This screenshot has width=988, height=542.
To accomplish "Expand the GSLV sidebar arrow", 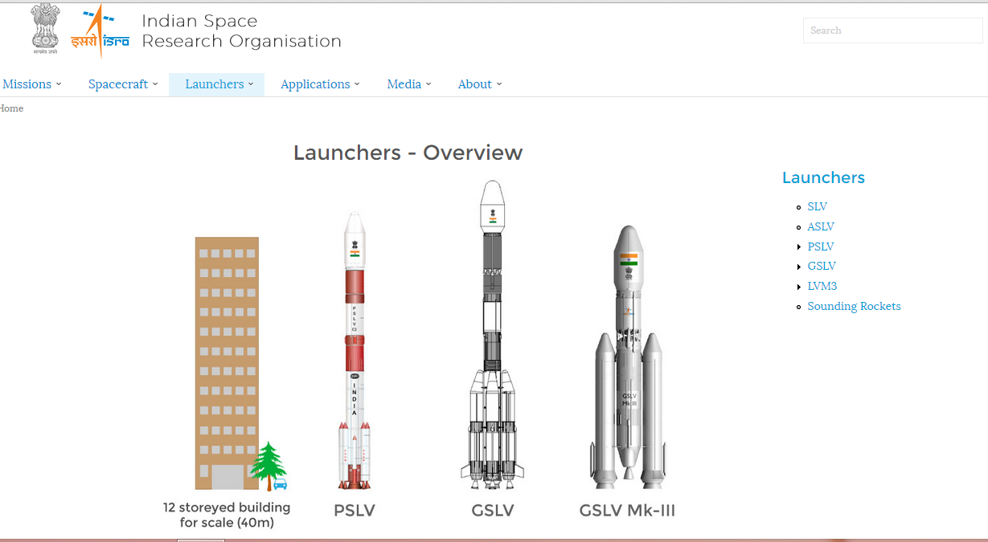I will (799, 267).
